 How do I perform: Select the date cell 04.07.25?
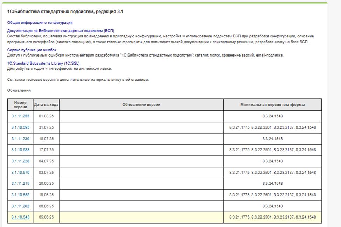(x=46, y=161)
